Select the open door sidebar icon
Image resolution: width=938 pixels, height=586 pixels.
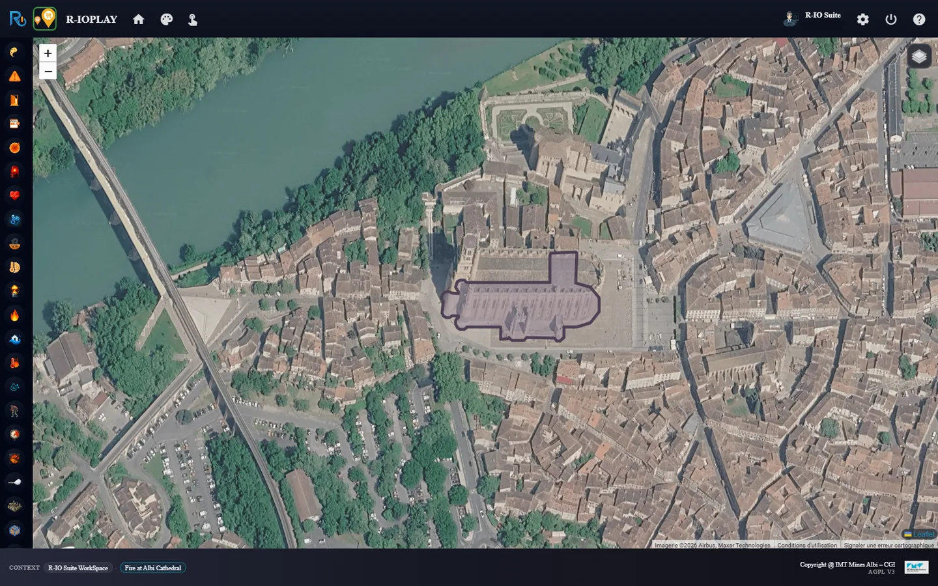[14, 100]
